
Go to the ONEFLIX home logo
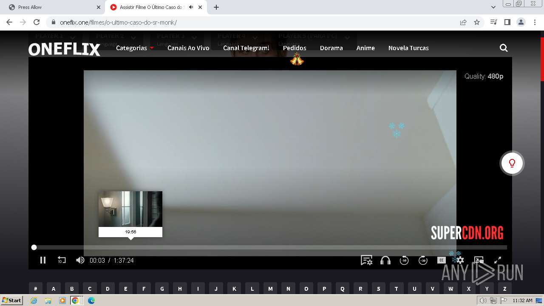[x=65, y=49]
